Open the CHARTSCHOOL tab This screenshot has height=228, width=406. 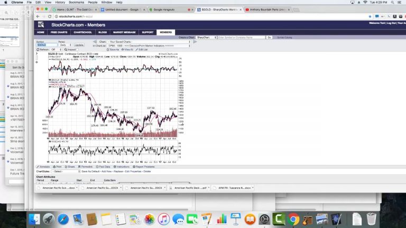click(x=83, y=32)
